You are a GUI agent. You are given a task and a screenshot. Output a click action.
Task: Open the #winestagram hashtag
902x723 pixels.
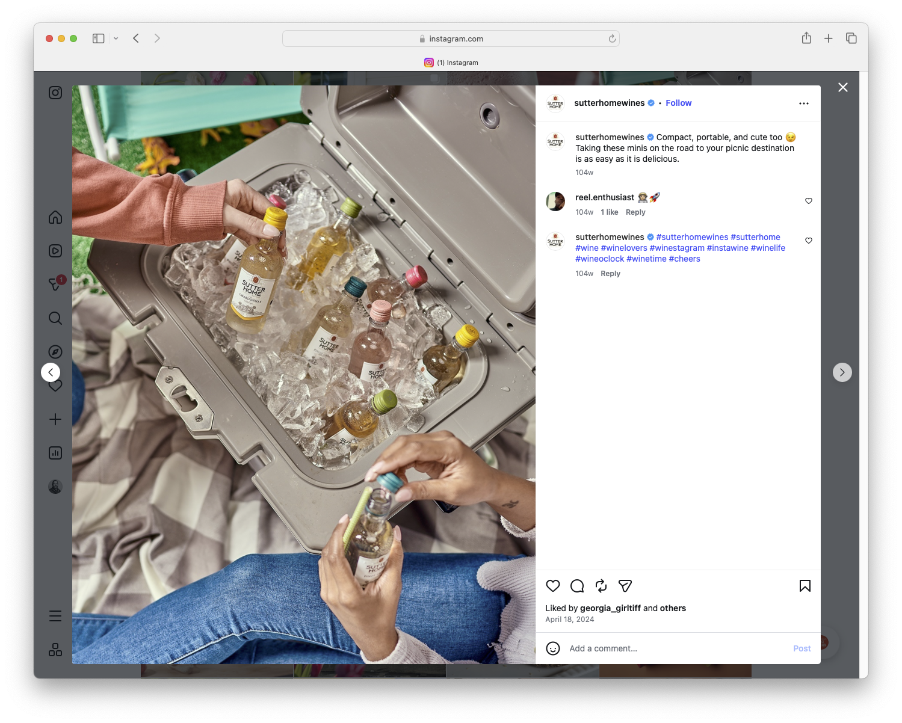pos(677,248)
